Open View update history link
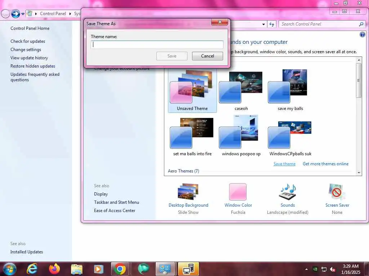The image size is (369, 276). tap(29, 58)
